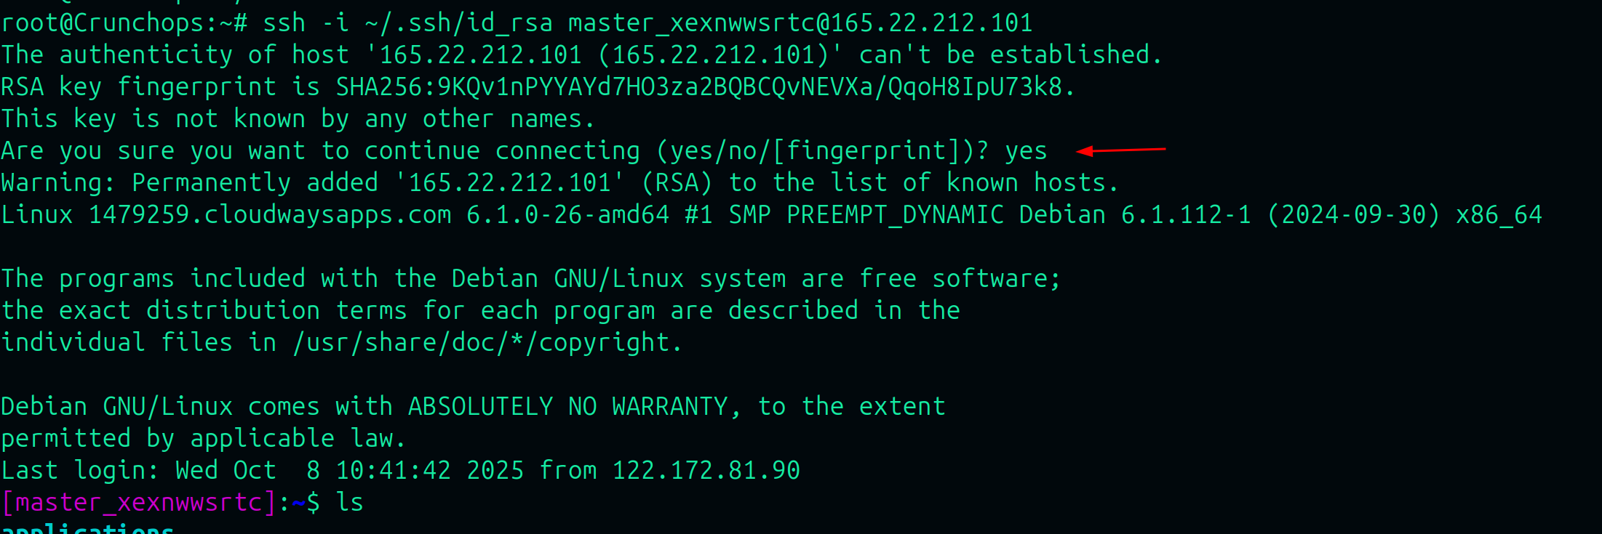
Task: Click the kernel build date (2024-09-30)
Action: pyautogui.click(x=1353, y=215)
